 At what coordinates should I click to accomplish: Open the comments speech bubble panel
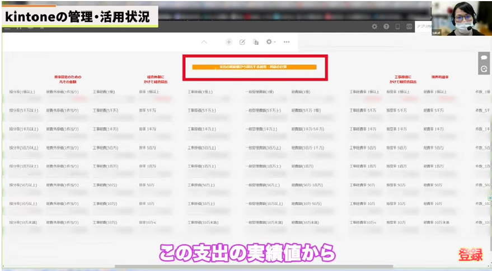[x=484, y=58]
